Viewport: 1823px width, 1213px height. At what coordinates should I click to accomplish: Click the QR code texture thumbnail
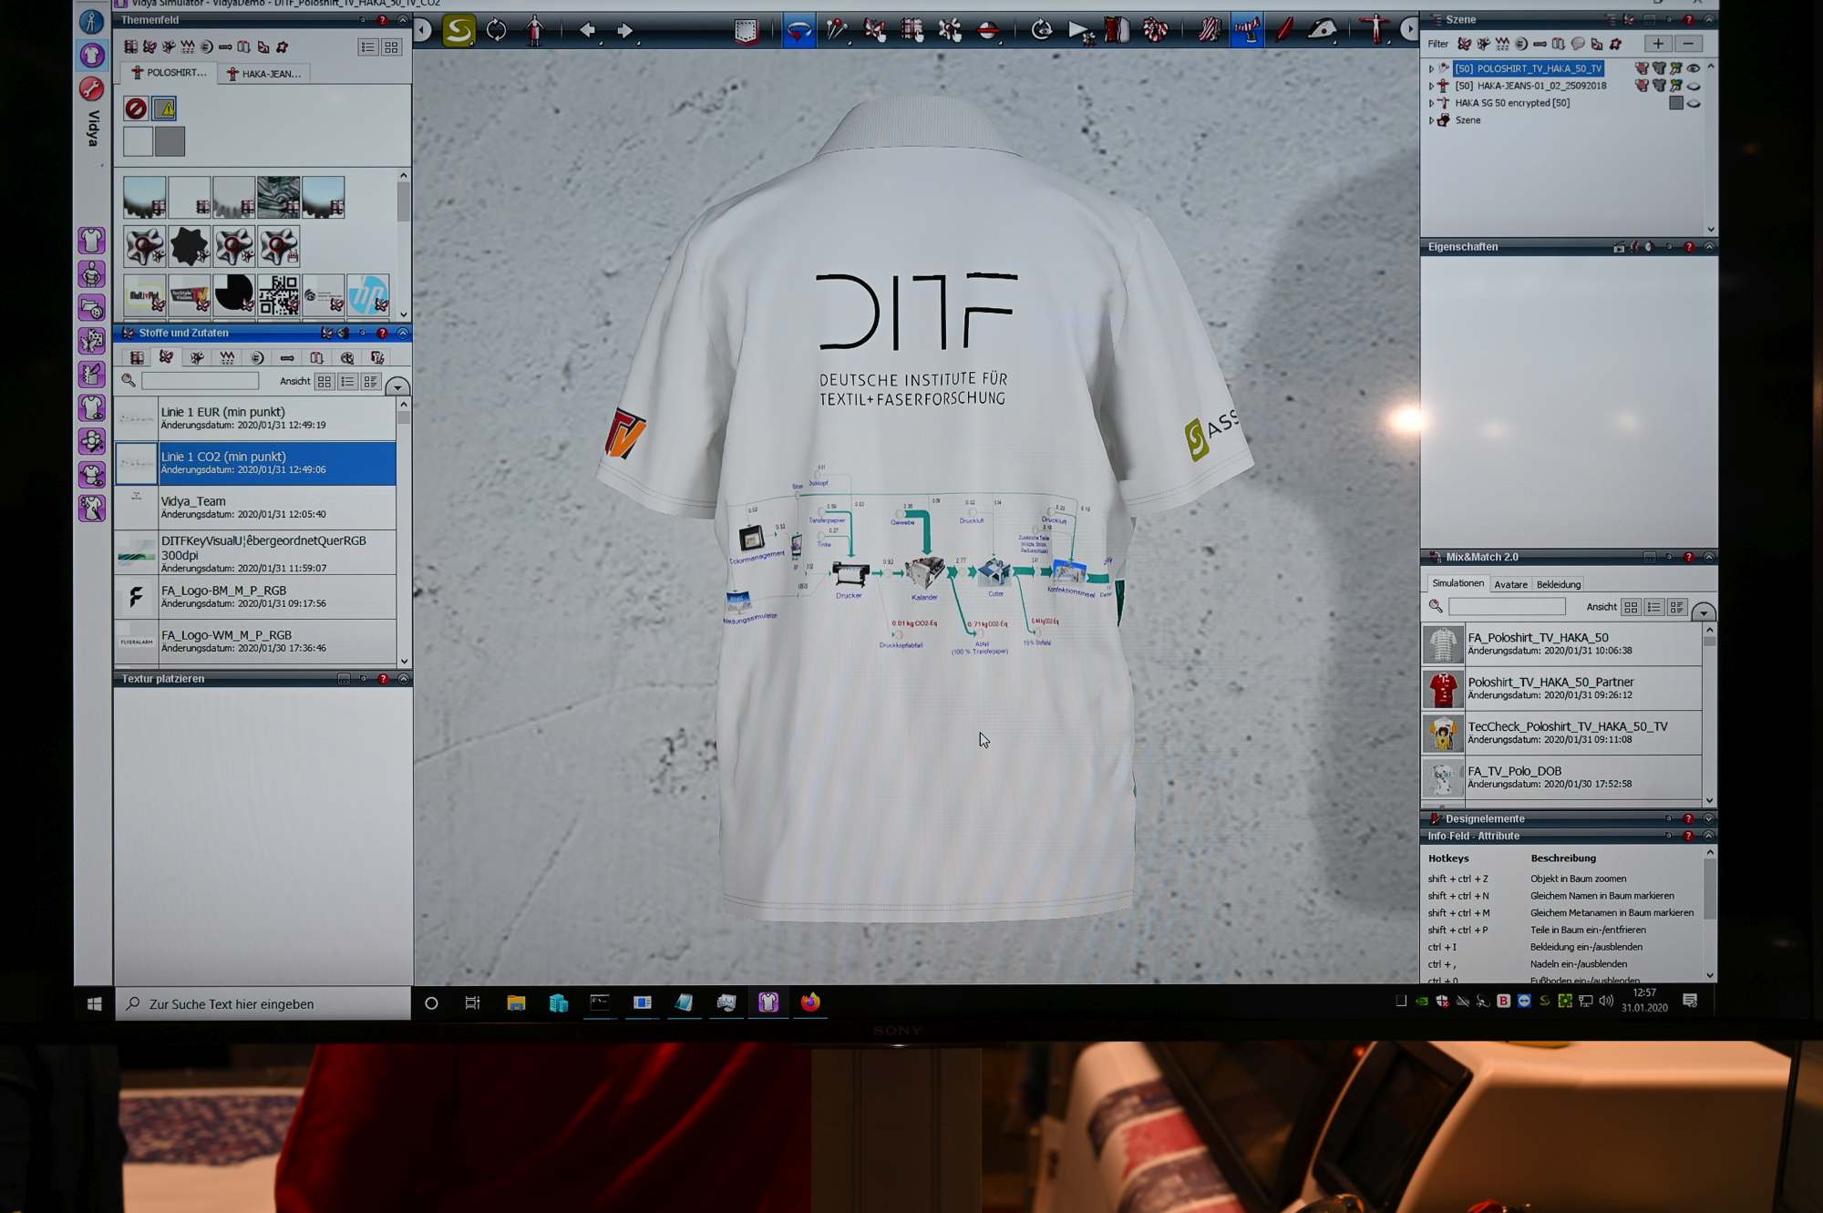(279, 295)
